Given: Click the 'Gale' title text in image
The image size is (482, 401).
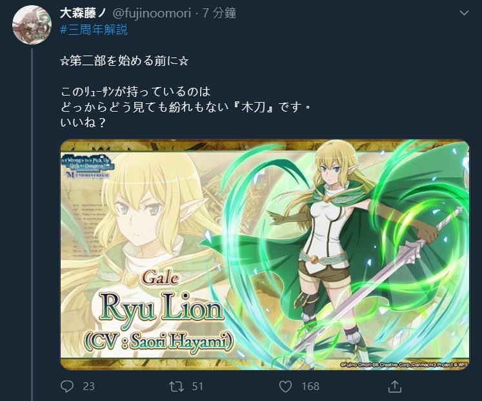Looking at the screenshot, I should [161, 278].
